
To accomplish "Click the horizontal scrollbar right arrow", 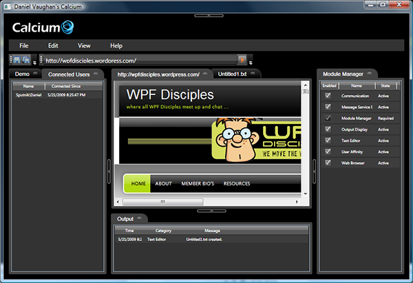I will tap(297, 202).
